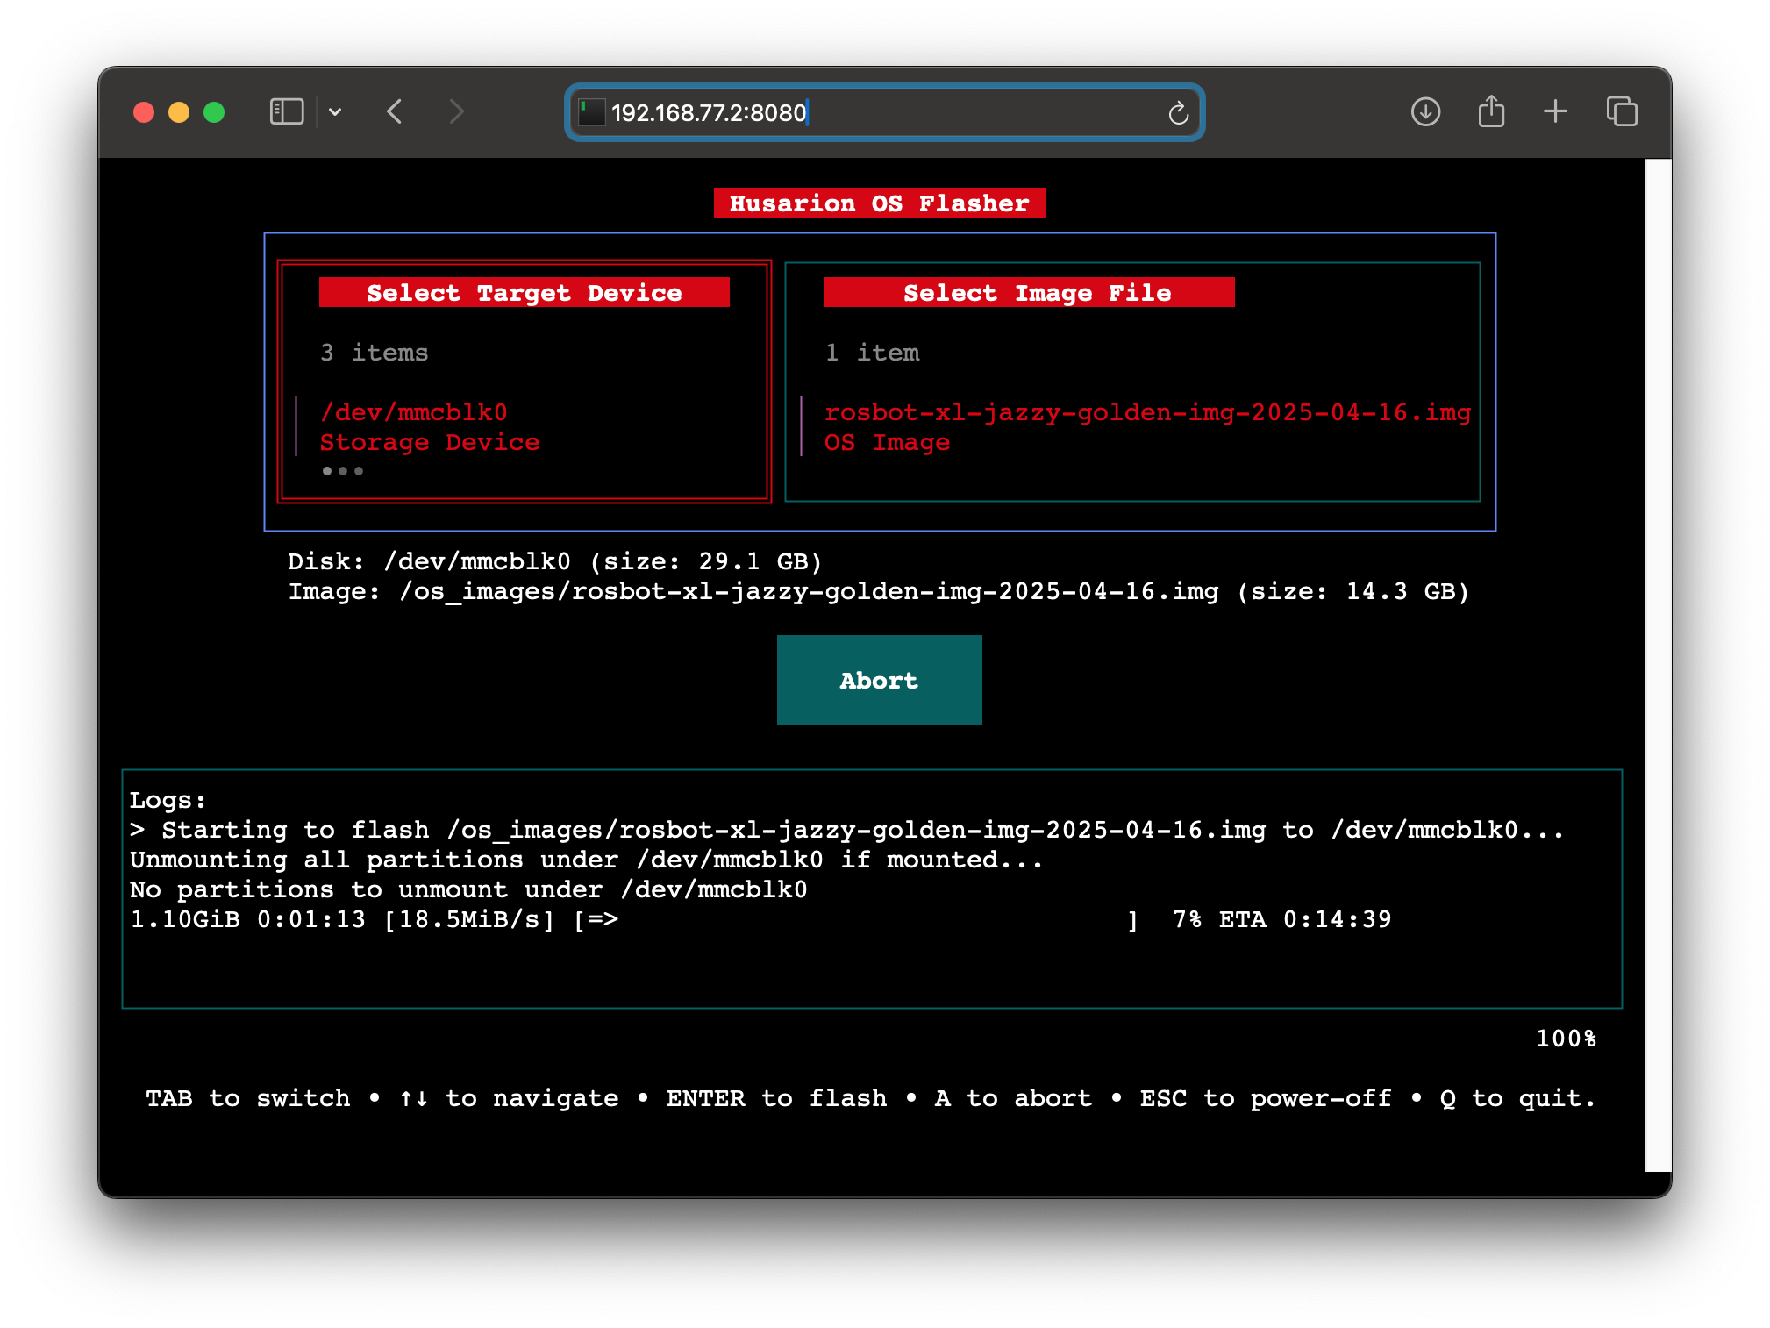Open the Share menu
Screen dimensions: 1770x1328
tap(1491, 111)
